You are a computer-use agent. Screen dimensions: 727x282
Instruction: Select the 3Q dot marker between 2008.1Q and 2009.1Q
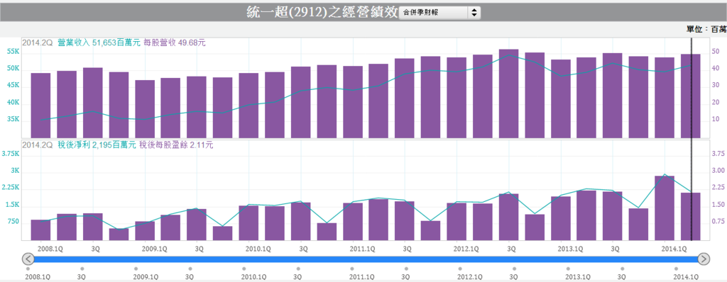point(82,269)
